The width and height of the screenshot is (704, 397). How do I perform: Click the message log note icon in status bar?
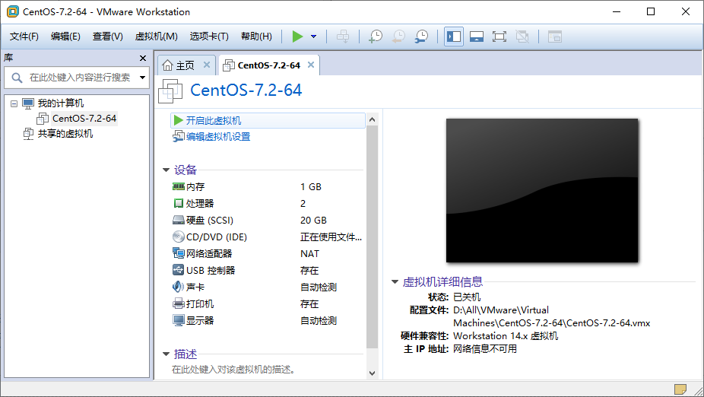click(680, 389)
